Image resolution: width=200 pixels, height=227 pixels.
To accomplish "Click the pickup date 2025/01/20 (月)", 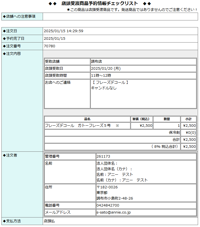I will click(106, 69).
